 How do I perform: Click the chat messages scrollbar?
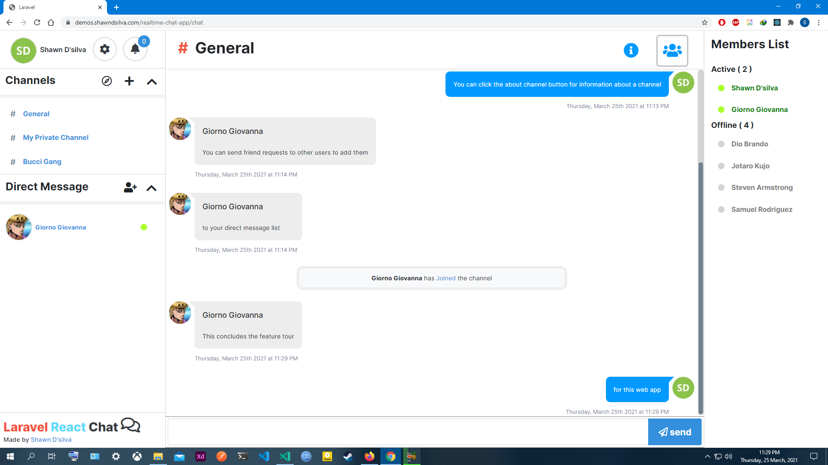(700, 284)
